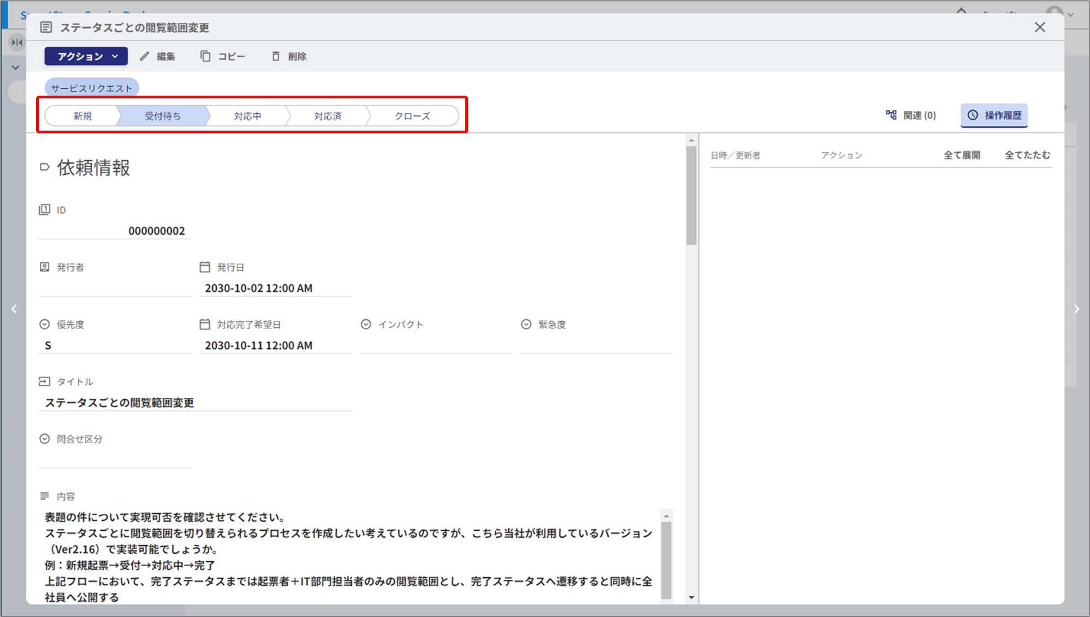Image resolution: width=1090 pixels, height=617 pixels.
Task: Expand the 緊急度 dropdown field
Action: [596, 345]
